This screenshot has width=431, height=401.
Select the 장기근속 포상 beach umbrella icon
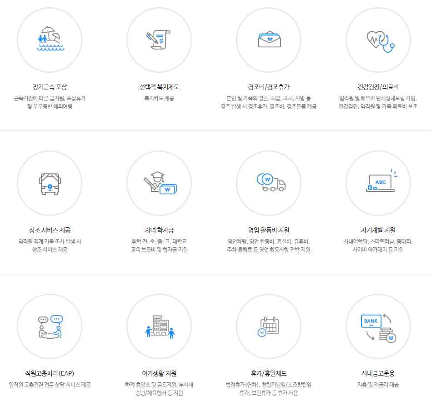50,40
